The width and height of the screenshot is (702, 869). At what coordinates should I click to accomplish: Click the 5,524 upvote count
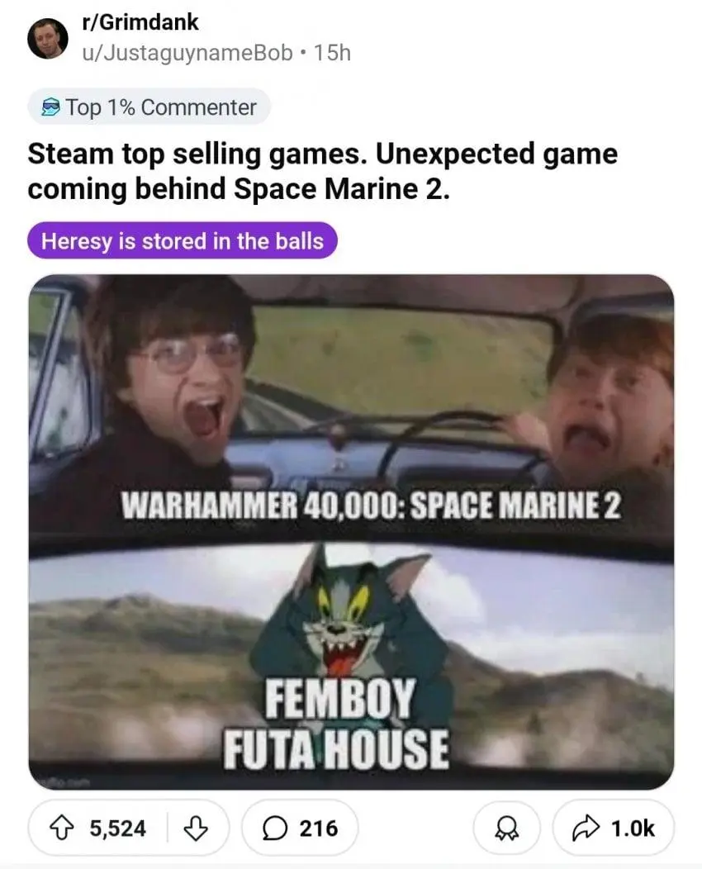(118, 829)
